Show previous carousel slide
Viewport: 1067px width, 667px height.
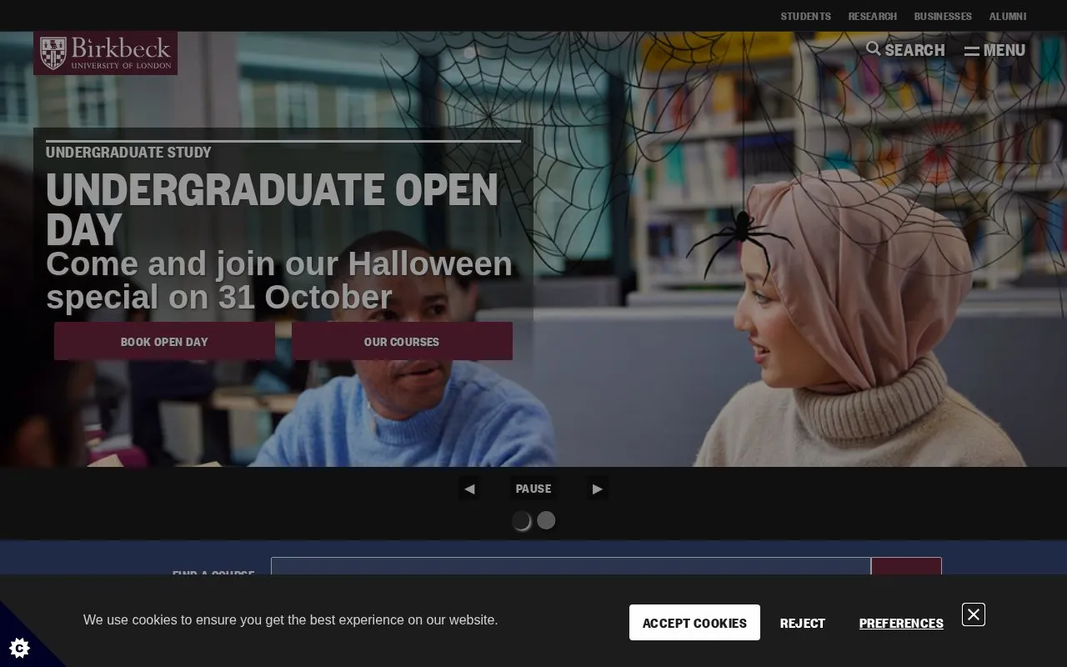(x=469, y=489)
